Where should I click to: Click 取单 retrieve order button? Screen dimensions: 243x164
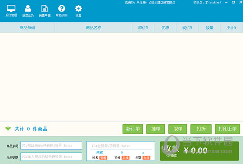(x=178, y=129)
